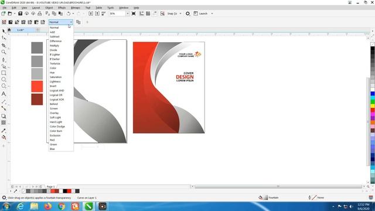The width and height of the screenshot is (375, 211).
Task: Choose Color Burn in merge mode list
Action: (56, 131)
